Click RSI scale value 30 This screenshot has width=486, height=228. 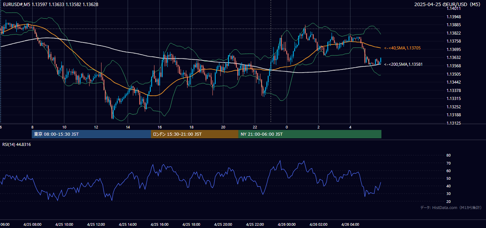448,194
